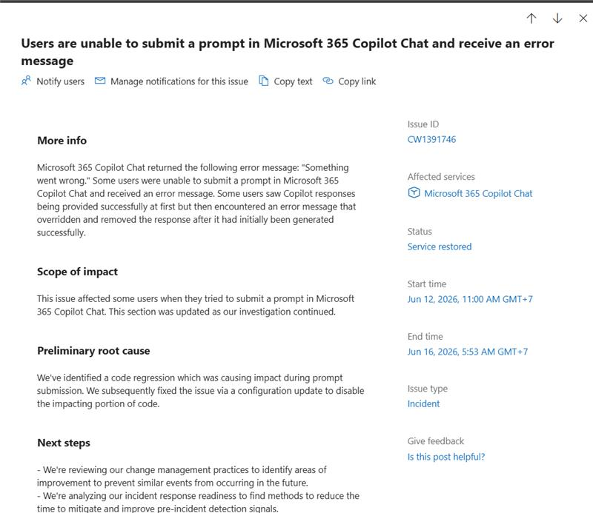Close the issue details panel
The height and width of the screenshot is (513, 593).
pos(583,18)
